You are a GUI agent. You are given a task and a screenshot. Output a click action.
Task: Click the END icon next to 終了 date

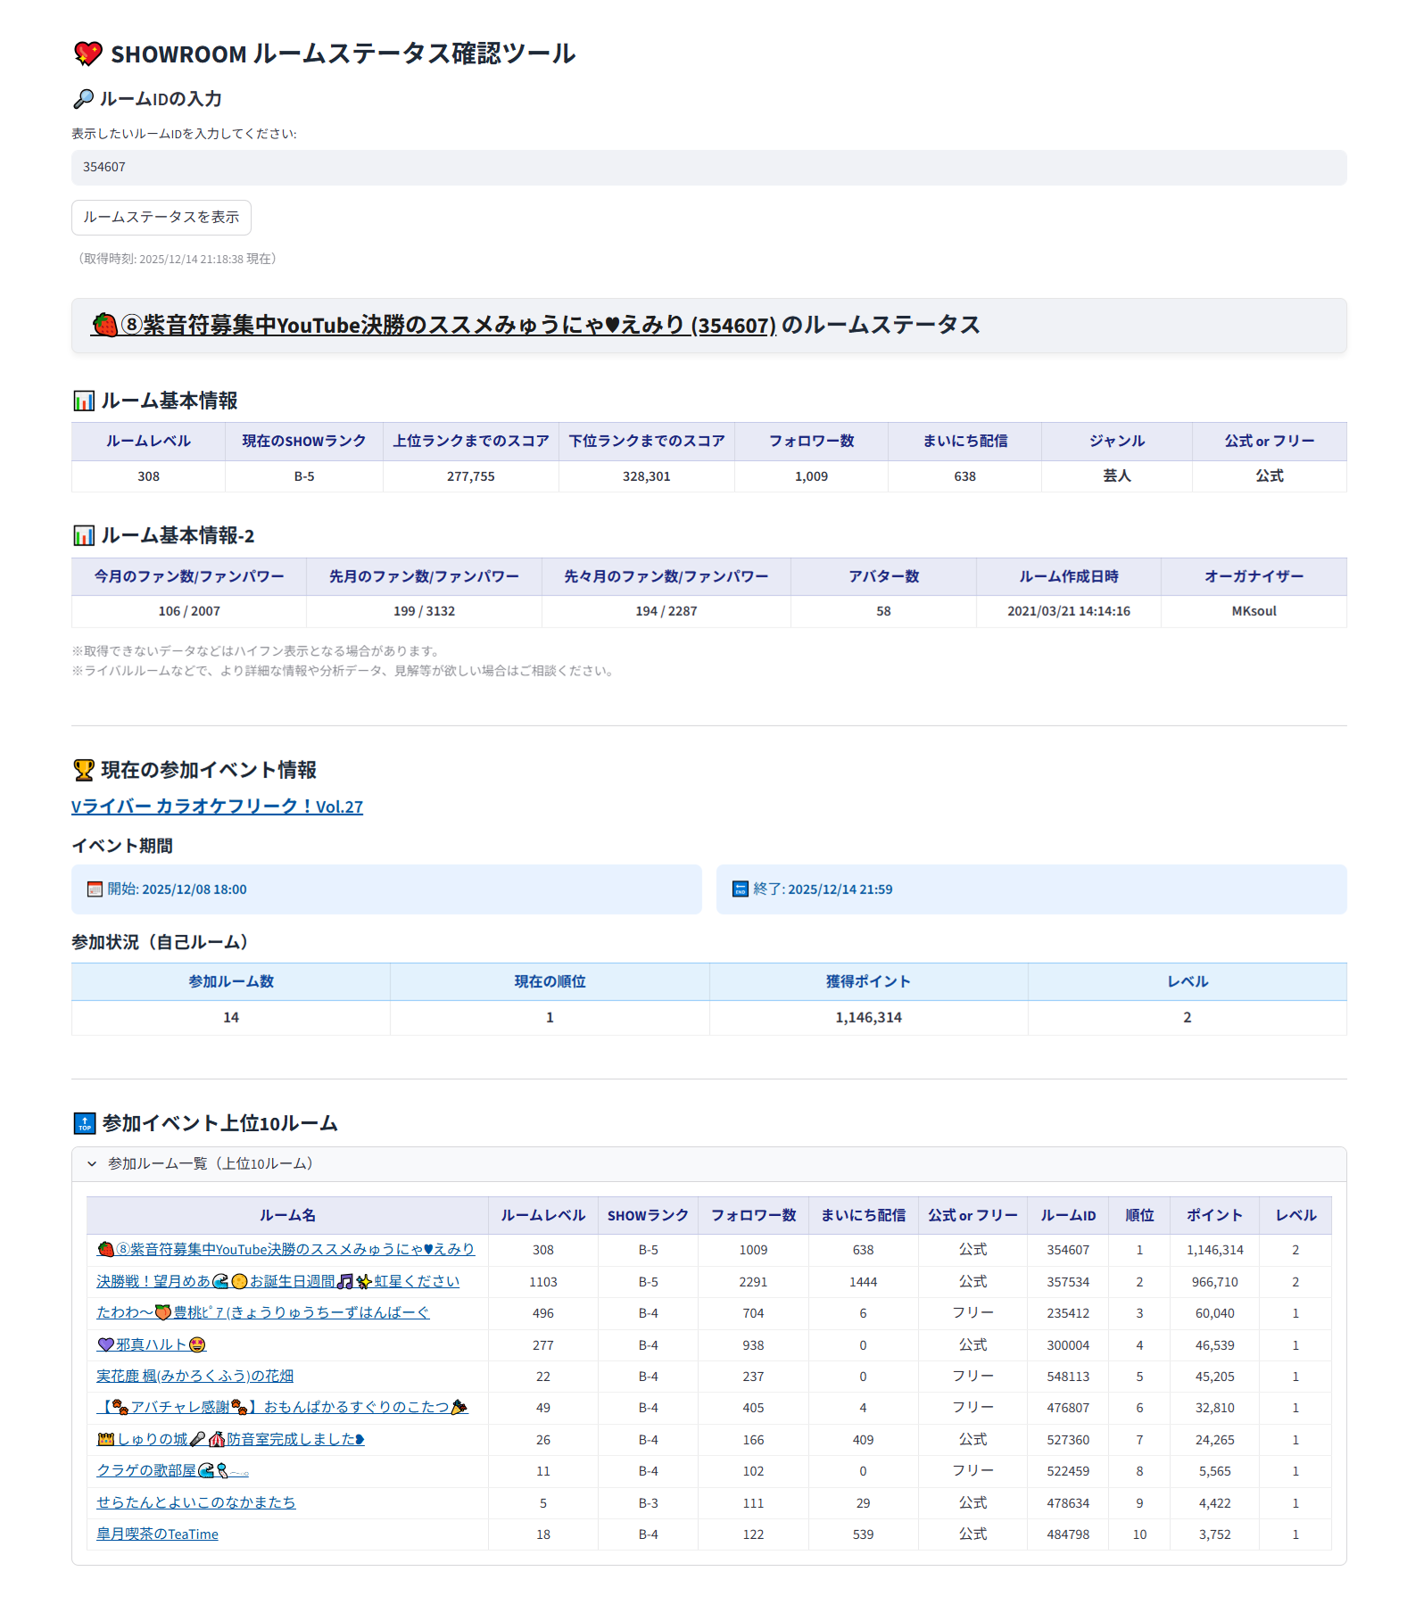click(x=740, y=889)
